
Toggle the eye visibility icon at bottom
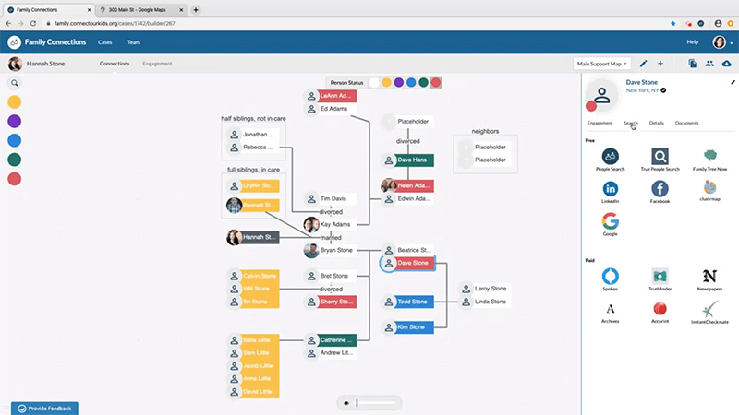[x=346, y=403]
